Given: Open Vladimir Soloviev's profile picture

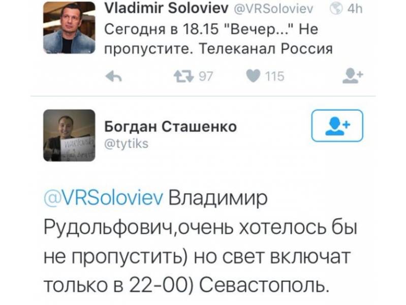Looking at the screenshot, I should point(69,28).
